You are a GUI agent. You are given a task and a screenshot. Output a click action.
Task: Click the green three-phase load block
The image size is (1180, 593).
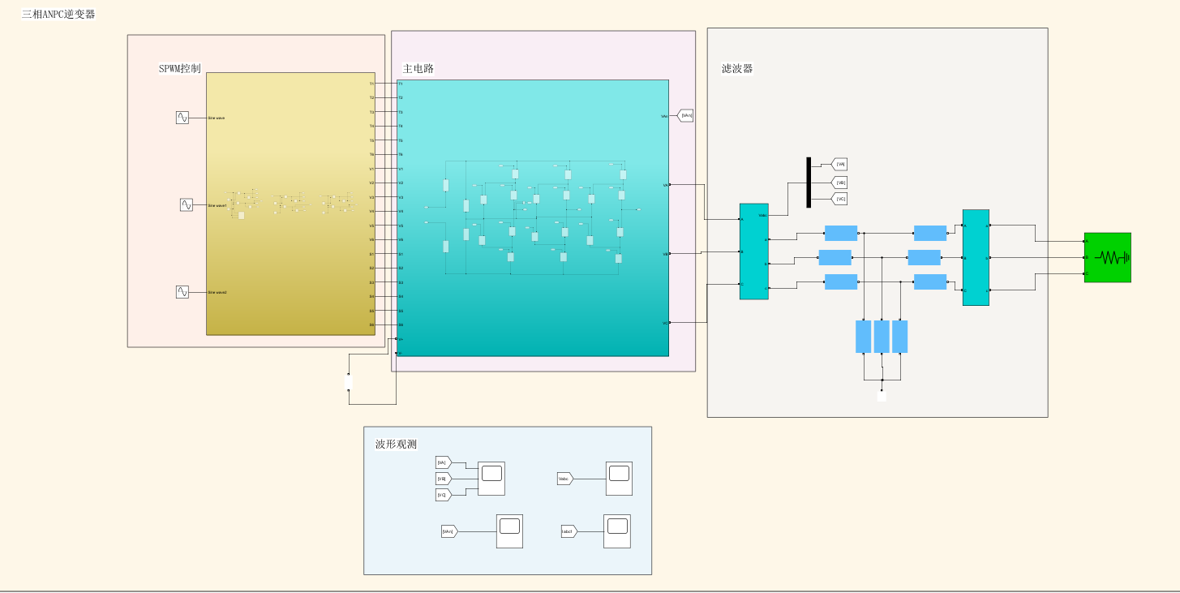click(1107, 256)
